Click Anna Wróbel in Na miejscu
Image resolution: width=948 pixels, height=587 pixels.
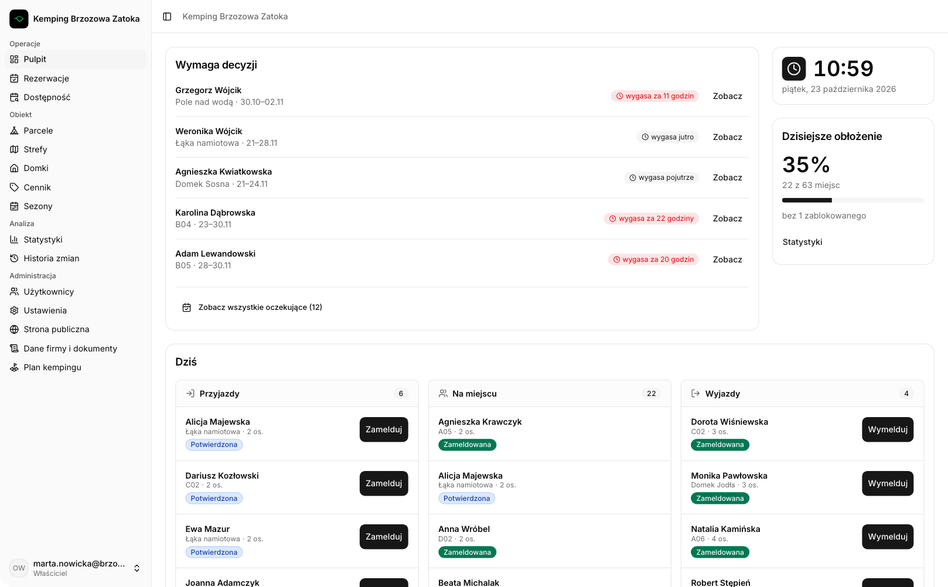click(x=464, y=529)
